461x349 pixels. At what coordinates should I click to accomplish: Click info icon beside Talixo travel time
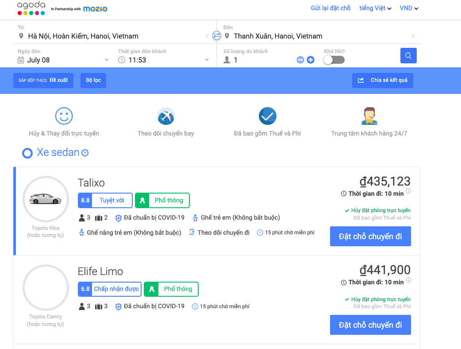click(408, 191)
